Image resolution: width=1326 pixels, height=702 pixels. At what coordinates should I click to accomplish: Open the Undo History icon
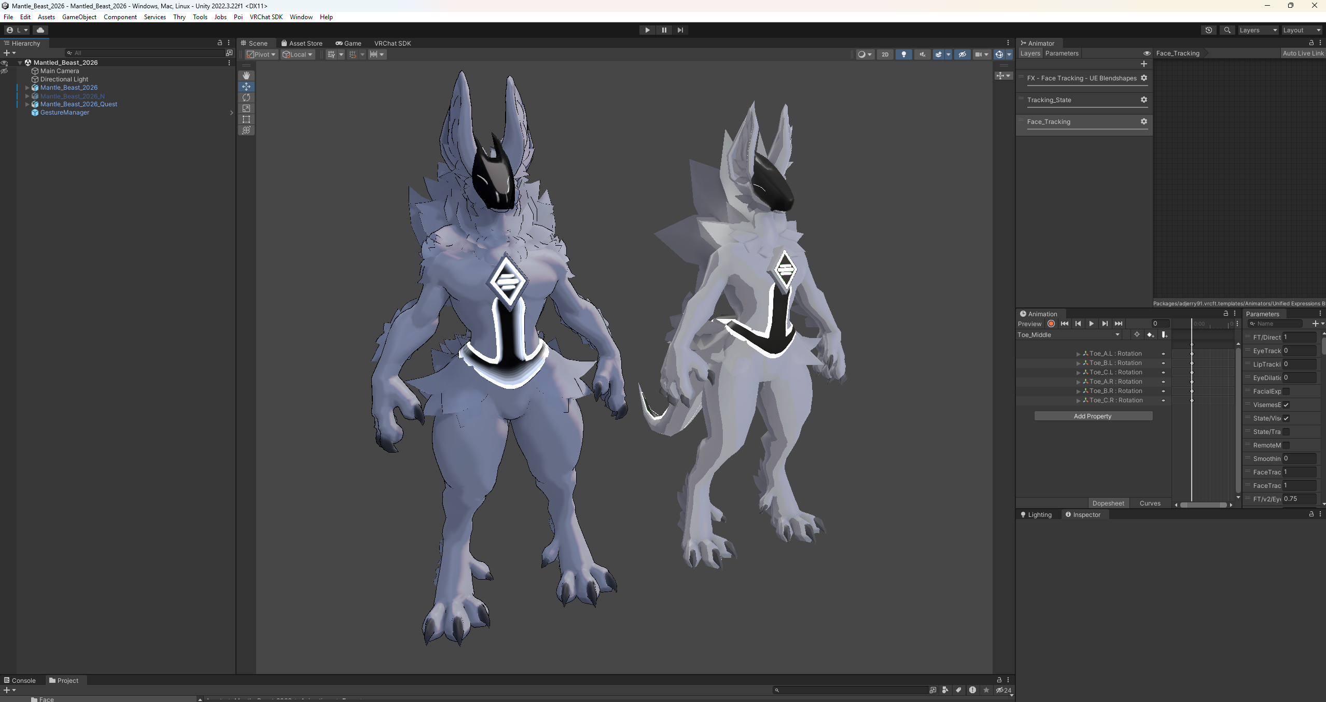coord(1208,30)
